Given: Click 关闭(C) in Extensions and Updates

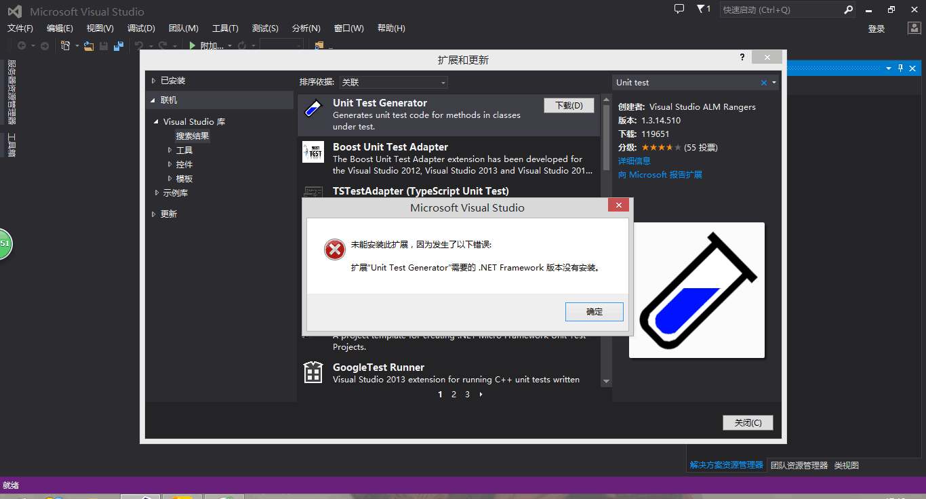Looking at the screenshot, I should click(748, 422).
